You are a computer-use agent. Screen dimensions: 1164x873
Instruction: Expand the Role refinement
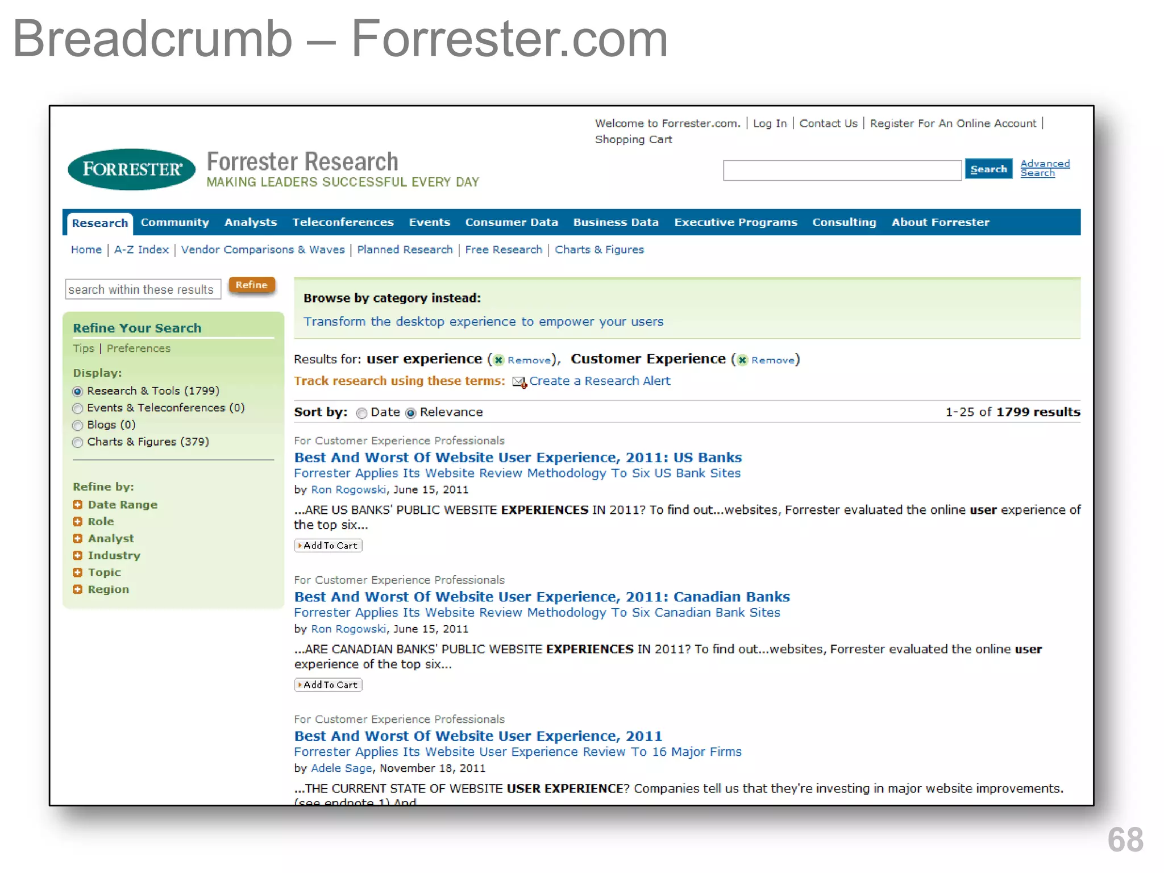[x=78, y=522]
